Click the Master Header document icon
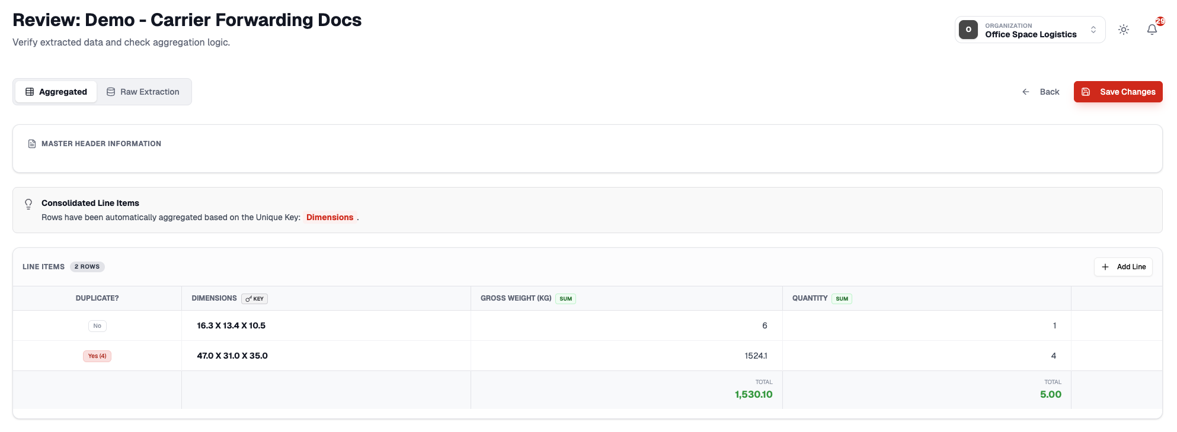Image resolution: width=1177 pixels, height=432 pixels. click(x=32, y=144)
